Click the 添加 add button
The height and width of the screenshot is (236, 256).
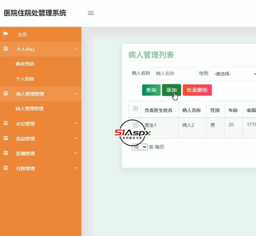[172, 90]
